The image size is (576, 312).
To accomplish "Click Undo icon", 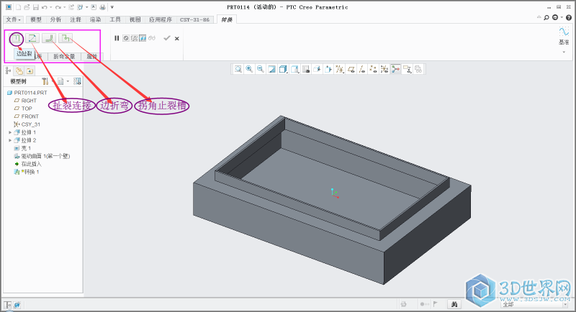I will [x=45, y=7].
